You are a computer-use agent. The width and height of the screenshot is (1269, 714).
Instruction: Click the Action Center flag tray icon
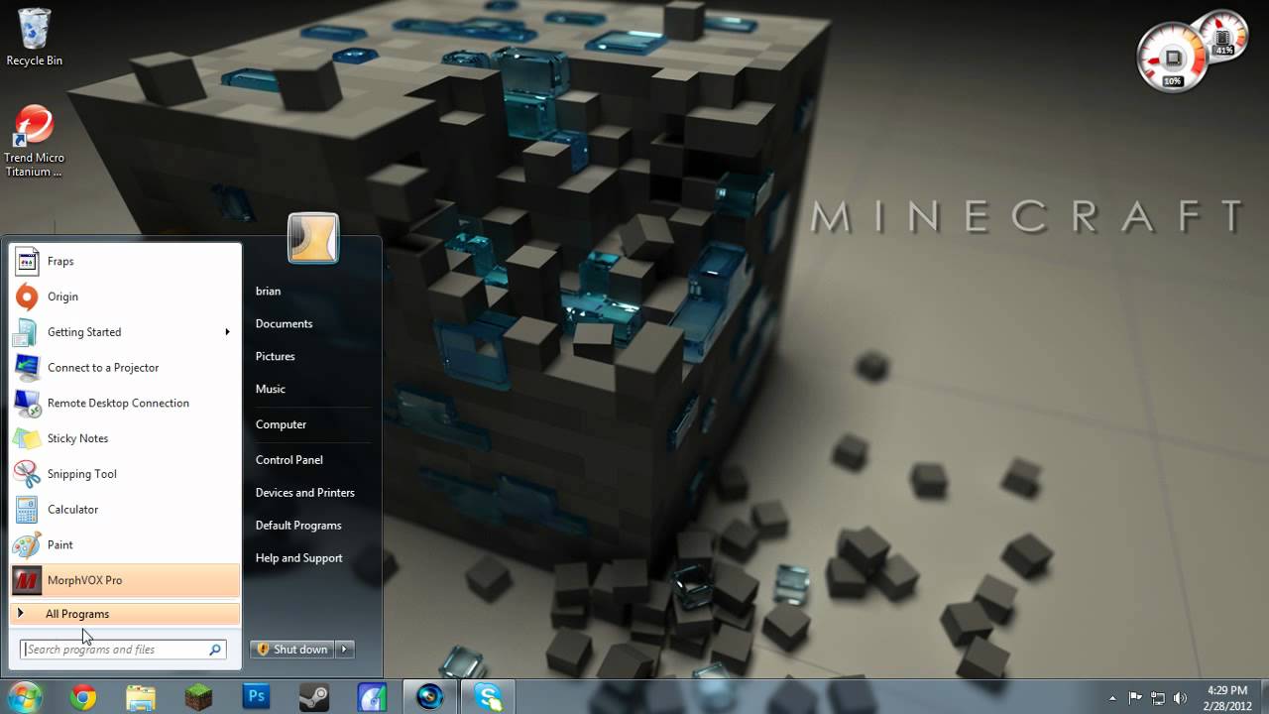[x=1136, y=698]
